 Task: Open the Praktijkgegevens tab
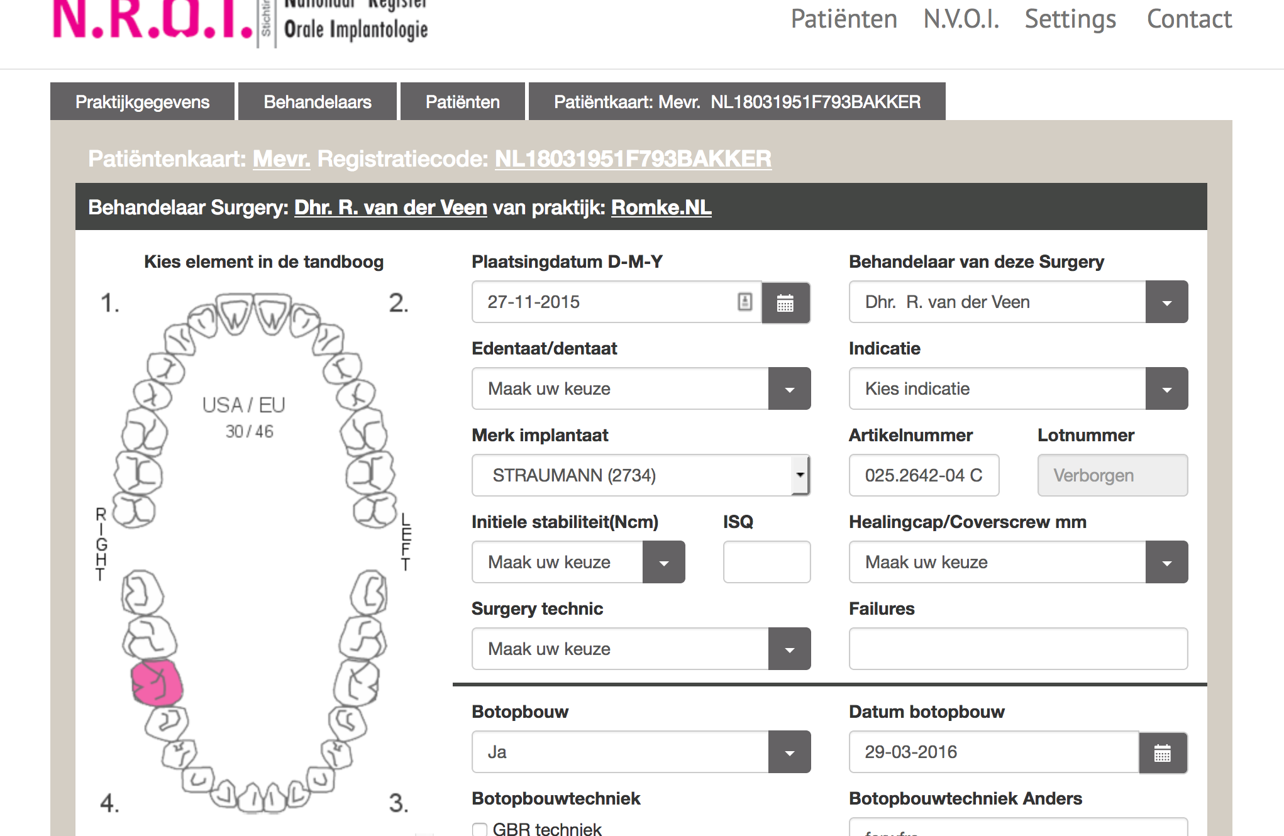click(142, 102)
